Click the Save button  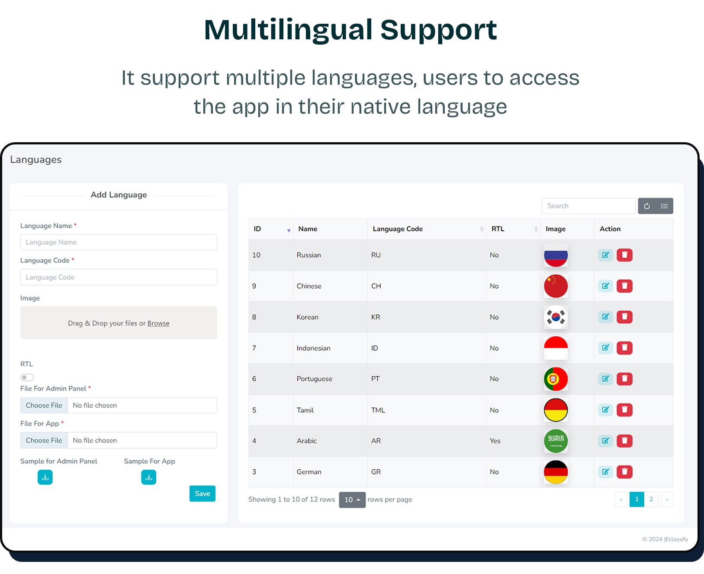[x=202, y=494]
